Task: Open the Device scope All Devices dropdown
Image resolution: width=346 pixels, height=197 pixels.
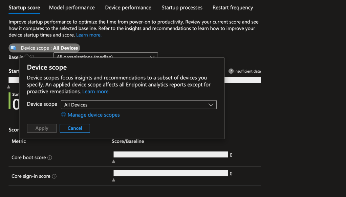Action: click(x=138, y=105)
